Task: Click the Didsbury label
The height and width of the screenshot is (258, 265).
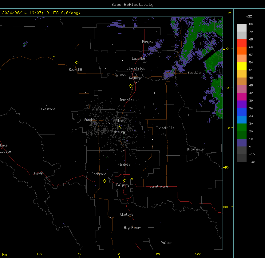Action: 118,132
